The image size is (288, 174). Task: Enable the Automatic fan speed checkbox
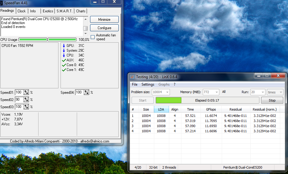click(x=93, y=37)
